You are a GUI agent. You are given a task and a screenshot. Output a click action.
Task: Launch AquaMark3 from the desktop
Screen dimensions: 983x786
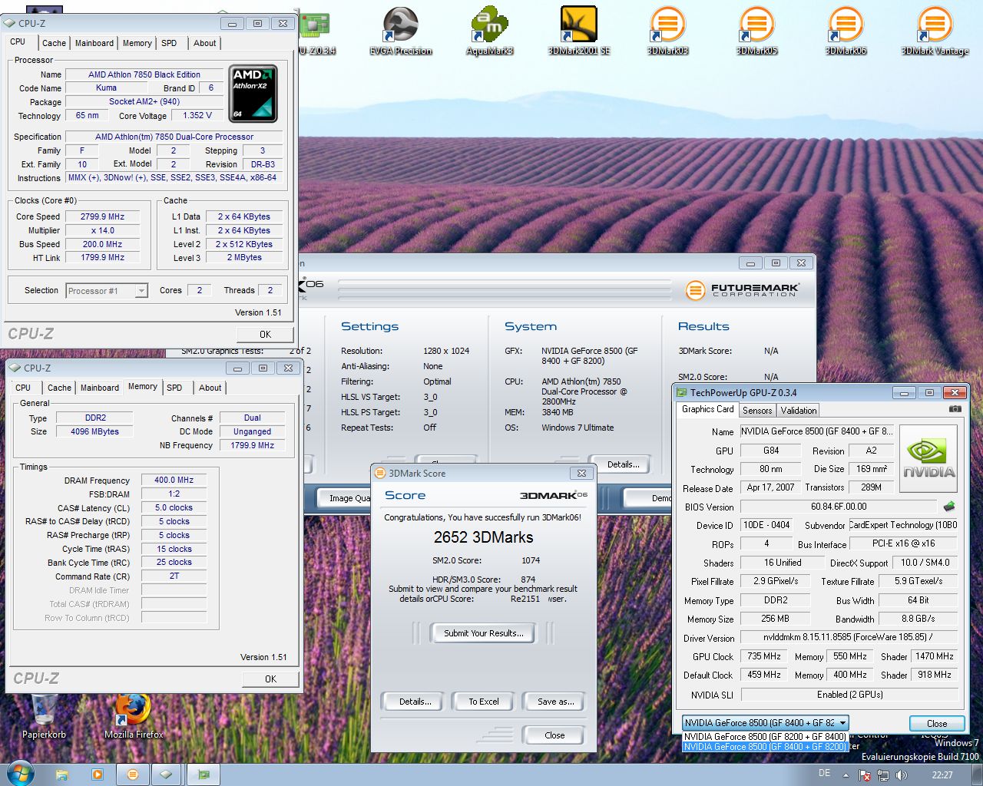489,31
